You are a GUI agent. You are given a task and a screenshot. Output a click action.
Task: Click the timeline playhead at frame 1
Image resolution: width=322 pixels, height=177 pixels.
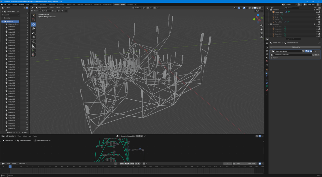coord(10,167)
